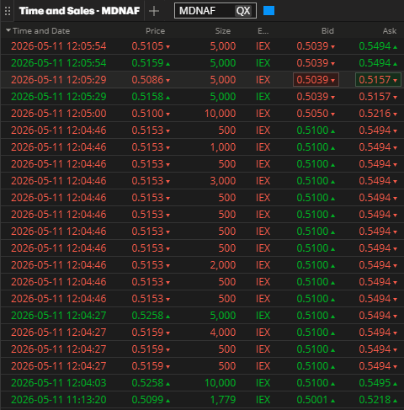404x410 pixels.
Task: Click the Ask column header
Action: pyautogui.click(x=390, y=31)
